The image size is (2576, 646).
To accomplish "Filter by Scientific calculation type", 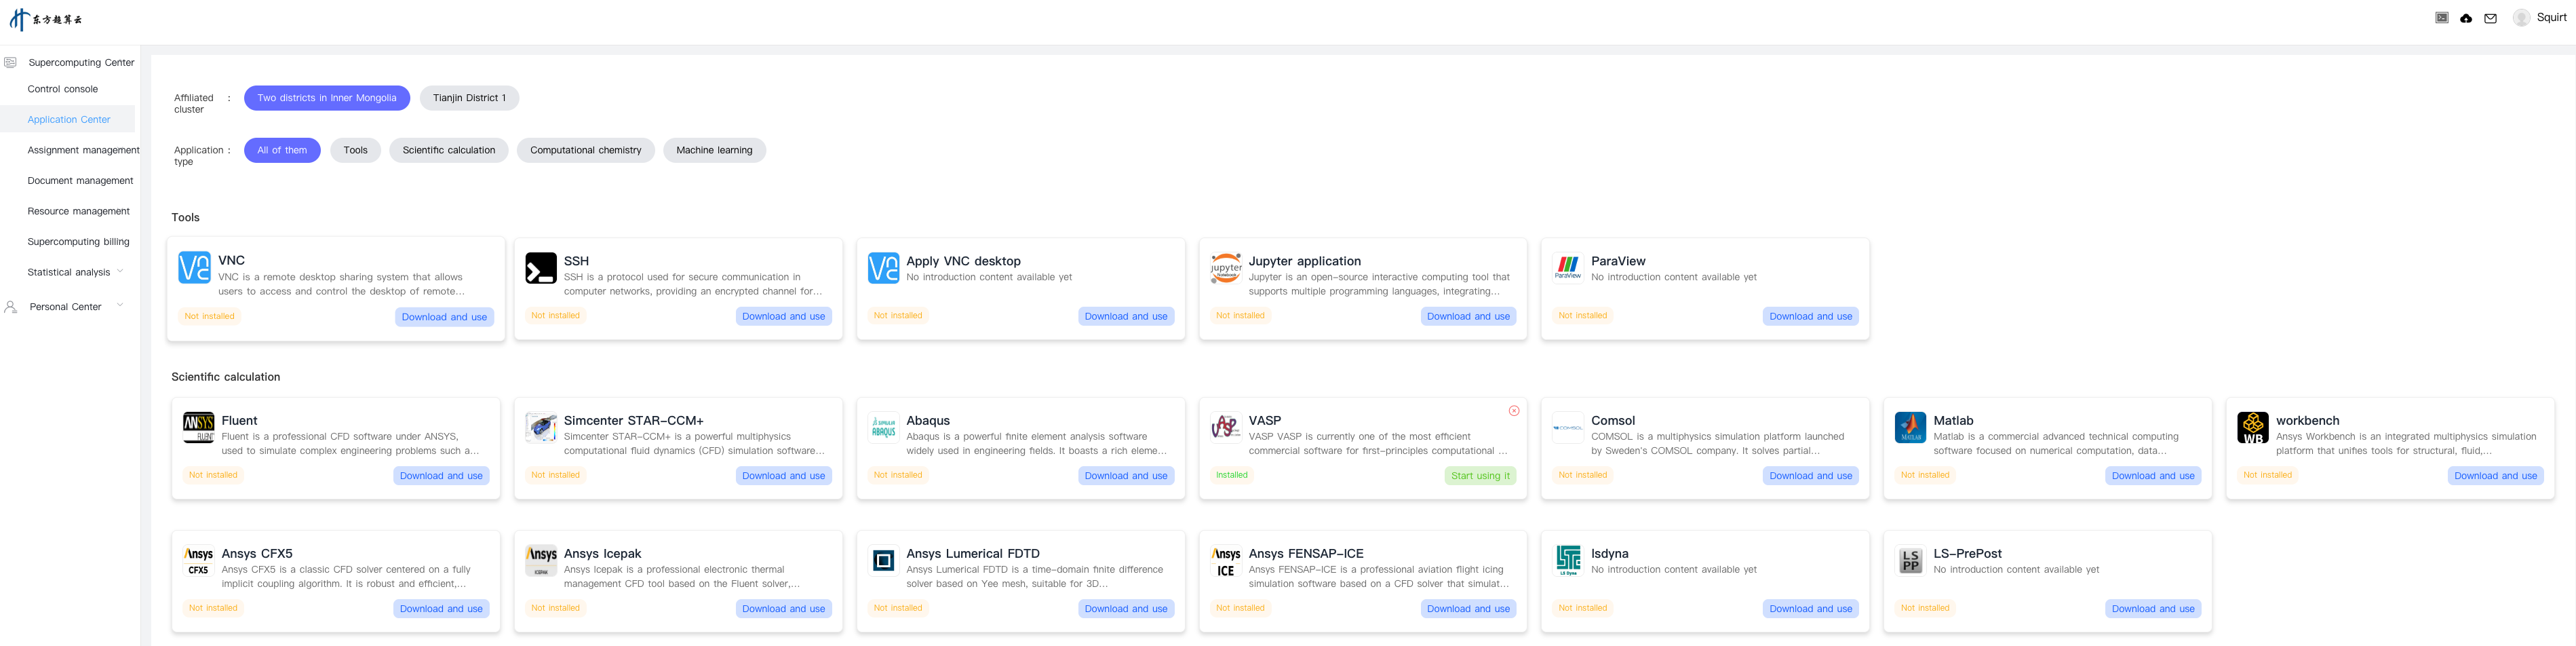I will coord(449,150).
